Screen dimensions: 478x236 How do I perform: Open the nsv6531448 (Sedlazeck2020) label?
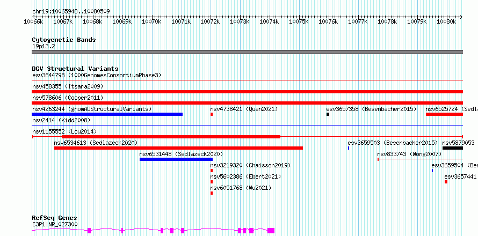click(x=181, y=154)
